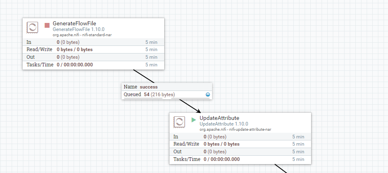
Task: Click the Tasks/Time row of GenerateFlowFile
Action: point(93,65)
